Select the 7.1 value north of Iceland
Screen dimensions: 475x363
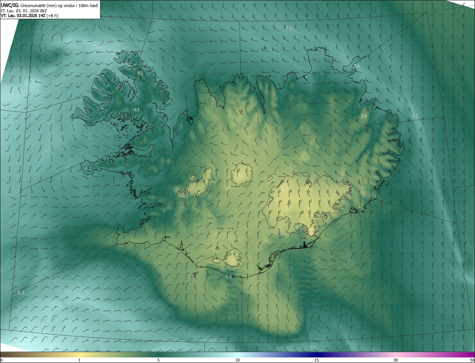(289, 29)
